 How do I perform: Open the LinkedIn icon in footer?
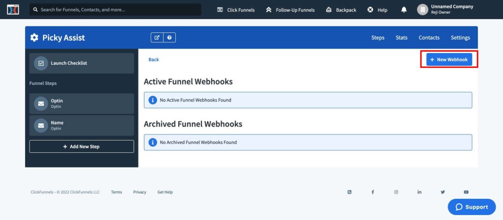coord(419,192)
